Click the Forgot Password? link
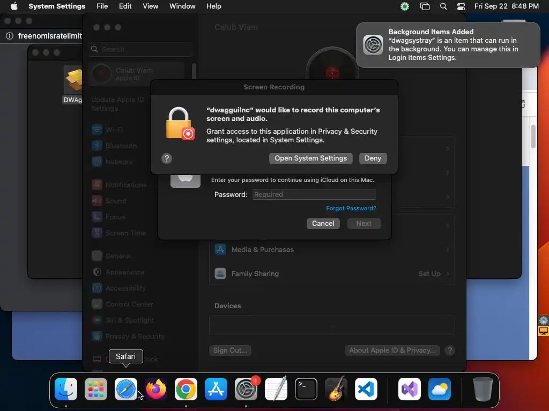Screen dimensions: 549x411 pos(351,208)
